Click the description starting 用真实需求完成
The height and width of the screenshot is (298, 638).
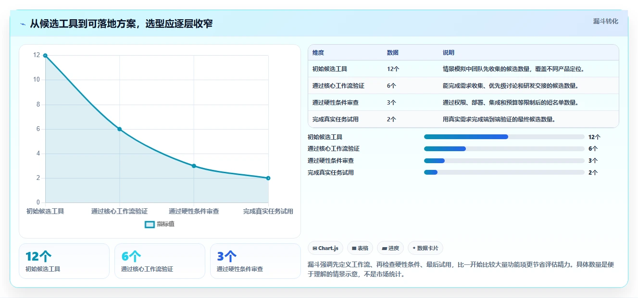click(x=500, y=119)
